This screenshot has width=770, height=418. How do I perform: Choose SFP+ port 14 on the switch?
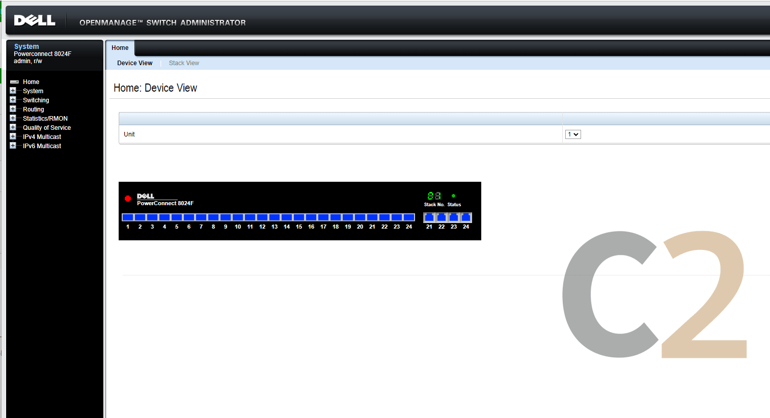(287, 217)
